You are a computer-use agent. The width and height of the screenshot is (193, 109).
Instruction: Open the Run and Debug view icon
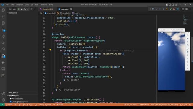tap(3, 56)
